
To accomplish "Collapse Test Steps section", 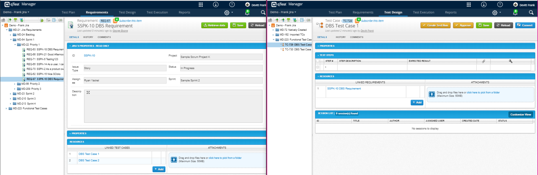I will [x=318, y=55].
